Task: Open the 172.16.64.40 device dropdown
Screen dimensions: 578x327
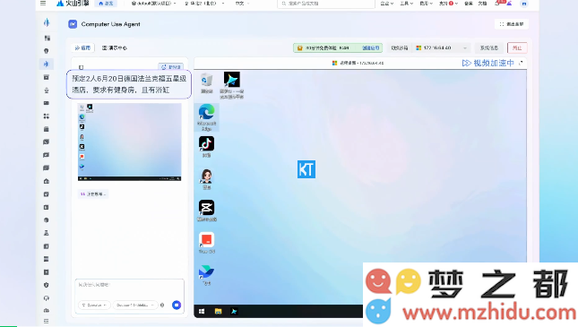Action: (441, 47)
